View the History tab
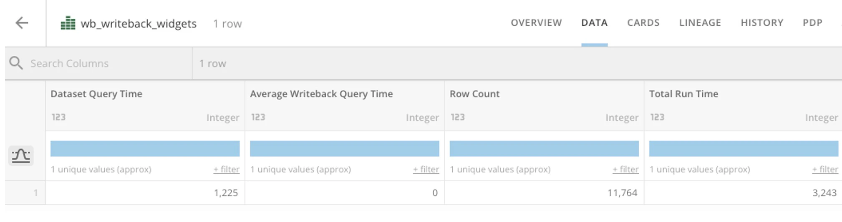This screenshot has height=222, width=842. 762,23
